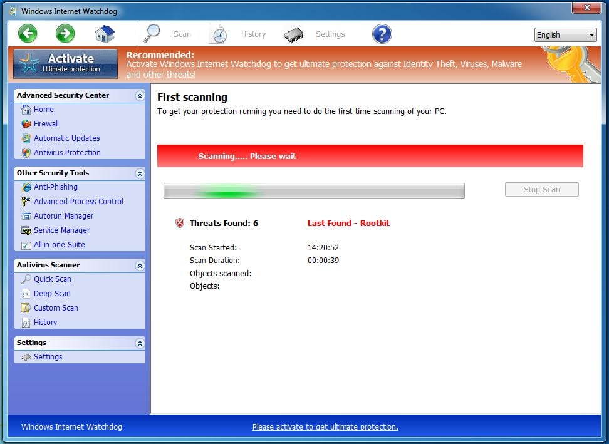Click the Automatic Updates icon

(x=26, y=138)
